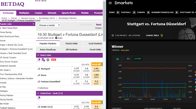This screenshot has width=196, height=109.
Task: Click the green bar chart icon on Smarkets
Action: tap(117, 59)
